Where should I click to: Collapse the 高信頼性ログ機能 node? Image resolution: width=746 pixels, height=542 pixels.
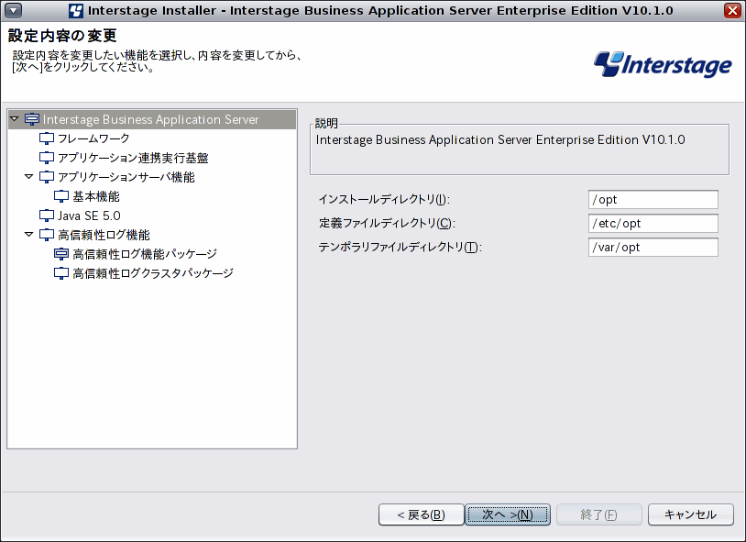pyautogui.click(x=29, y=235)
